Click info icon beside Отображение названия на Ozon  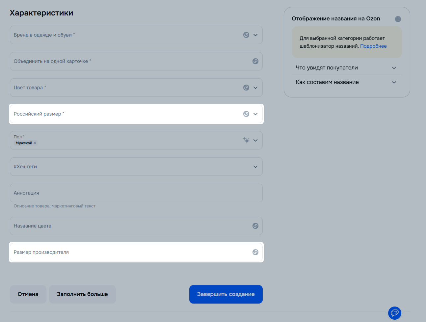tap(398, 19)
